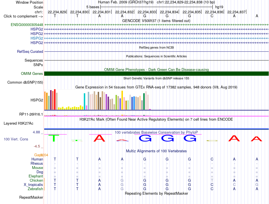
Task: Open the 'RefSeq genes from NCBI' title
Action: pyautogui.click(x=156, y=47)
